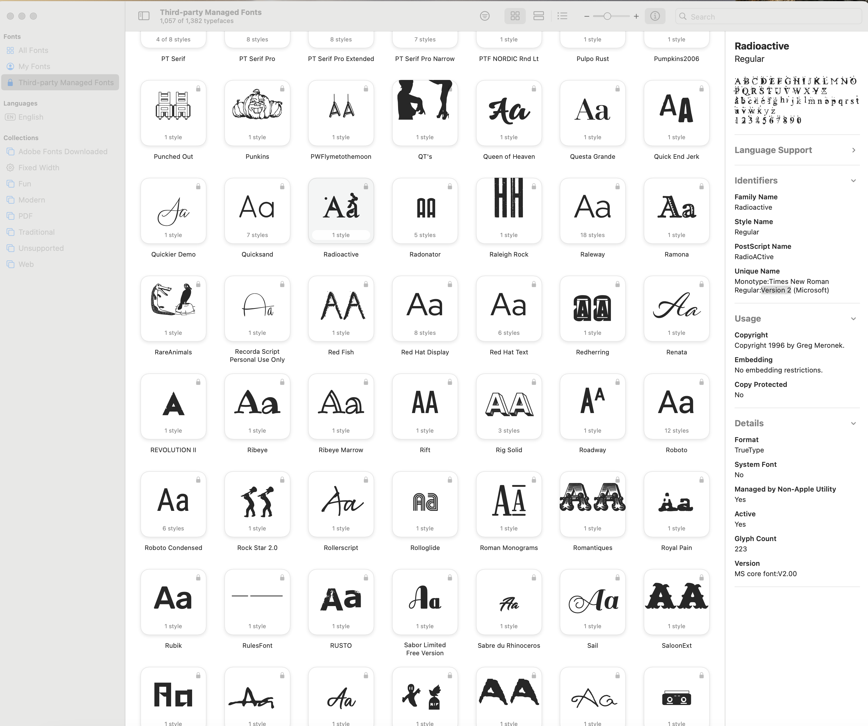Expand the Language Support section
Screen dimensions: 868x726
(x=854, y=150)
